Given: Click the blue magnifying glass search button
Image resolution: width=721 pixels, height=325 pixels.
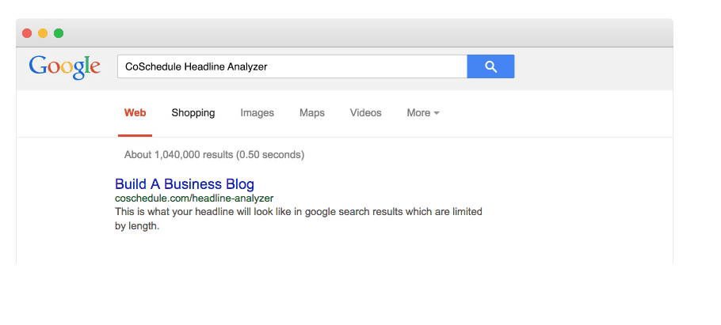Looking at the screenshot, I should tap(490, 66).
